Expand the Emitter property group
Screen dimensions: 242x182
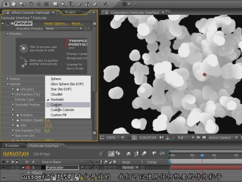[8, 79]
